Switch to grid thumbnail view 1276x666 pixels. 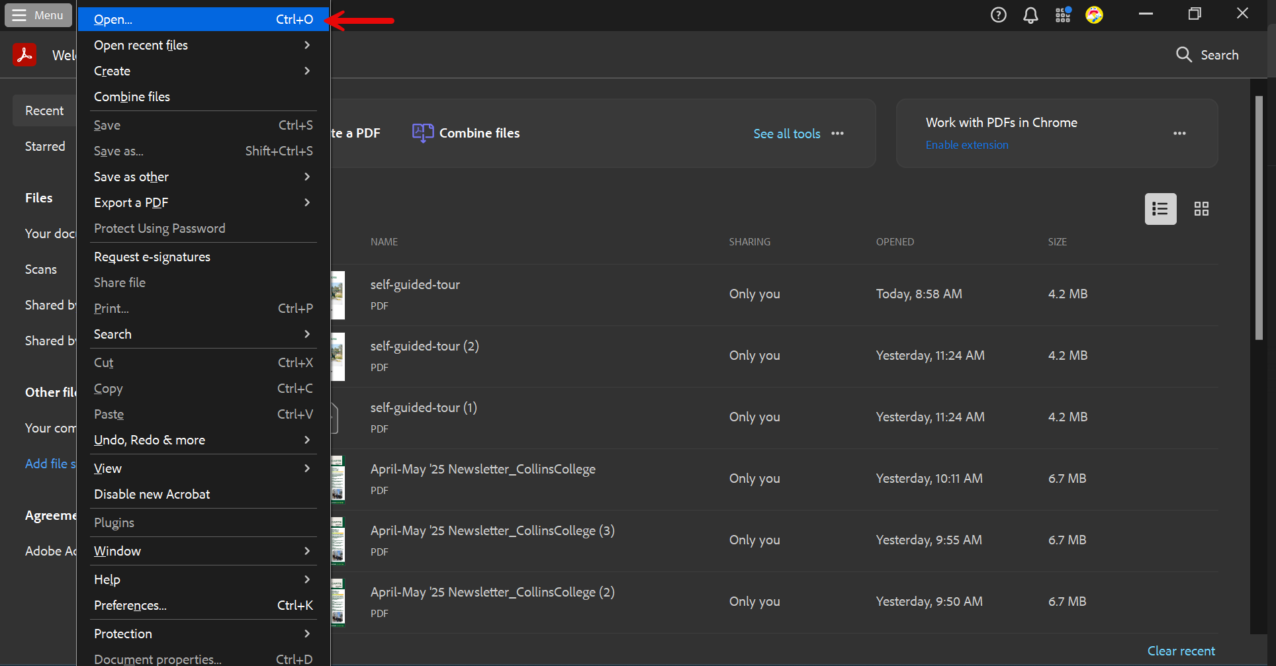1201,209
